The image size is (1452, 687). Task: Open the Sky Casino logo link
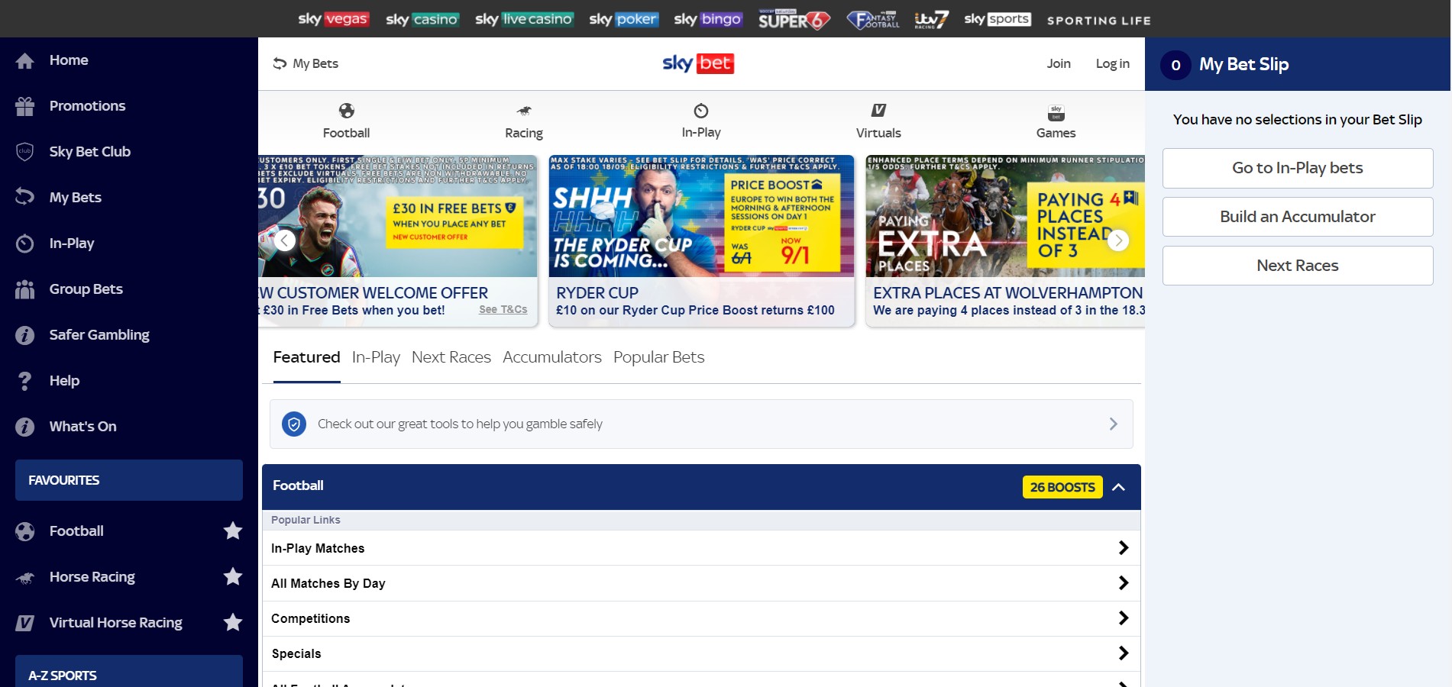422,19
